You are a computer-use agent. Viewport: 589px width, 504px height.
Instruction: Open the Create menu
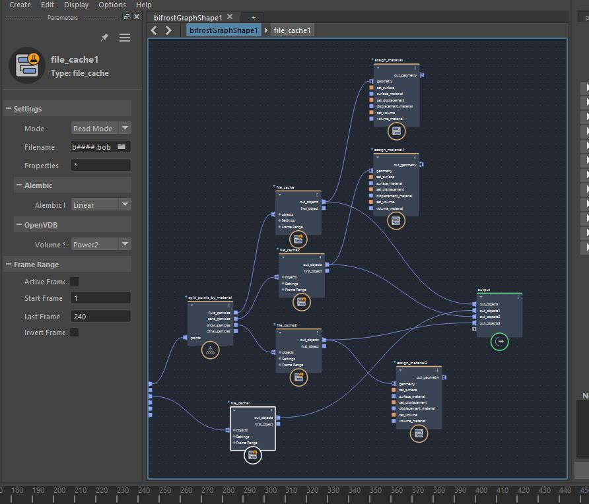point(20,5)
